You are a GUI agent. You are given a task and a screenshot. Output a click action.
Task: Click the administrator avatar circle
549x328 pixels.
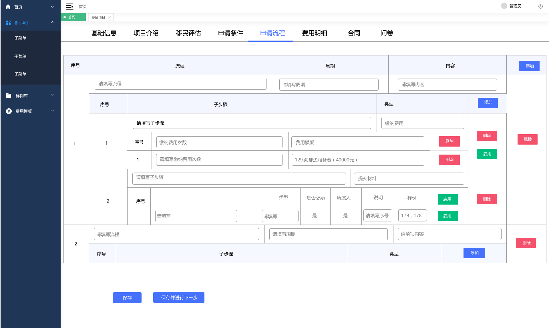coord(504,6)
